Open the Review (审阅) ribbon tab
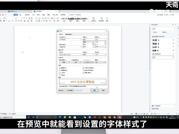 pyautogui.click(x=38, y=15)
